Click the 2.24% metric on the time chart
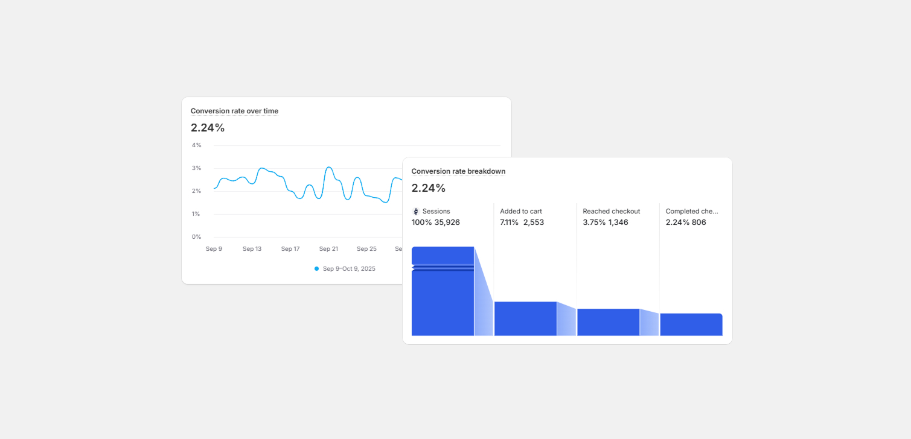Image resolution: width=911 pixels, height=439 pixels. [x=207, y=127]
